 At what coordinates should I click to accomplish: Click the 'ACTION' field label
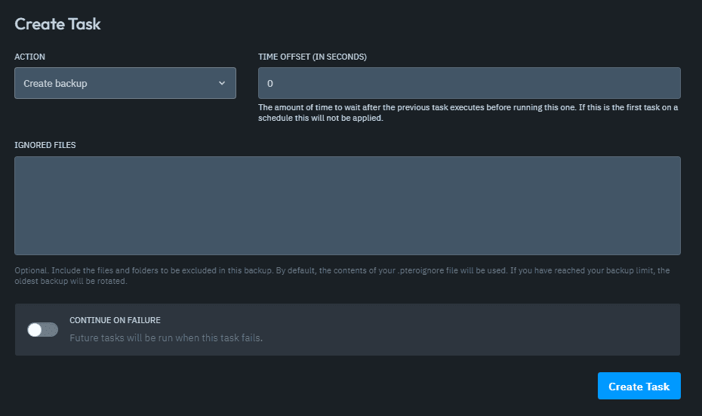(30, 57)
